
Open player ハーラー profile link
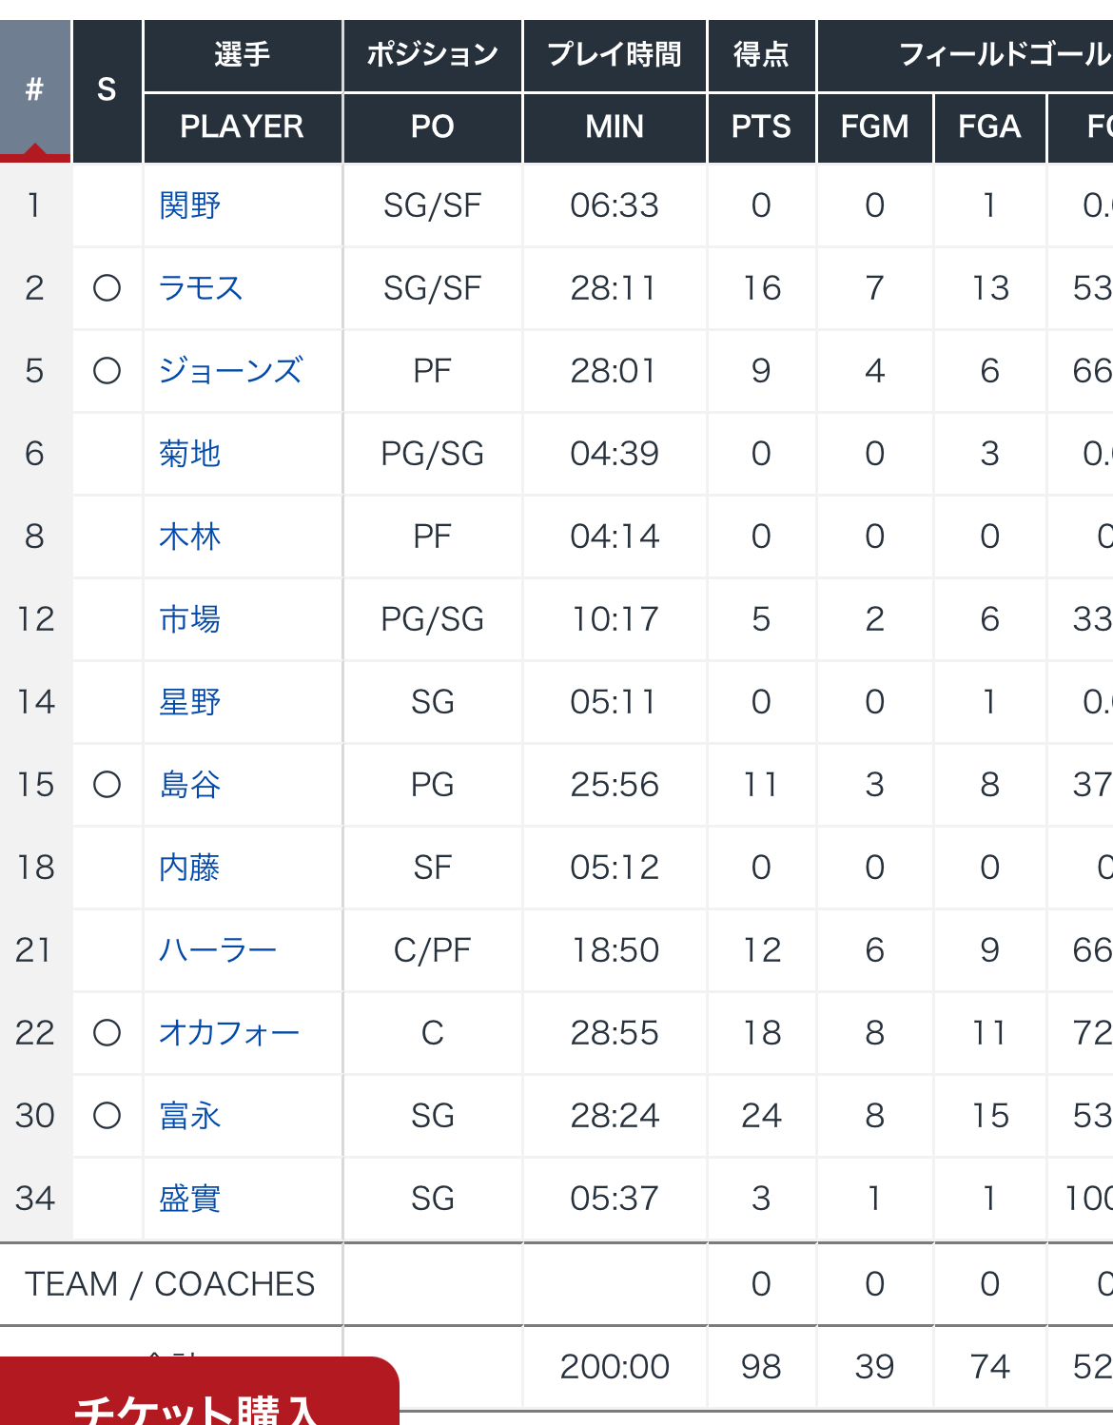click(218, 950)
